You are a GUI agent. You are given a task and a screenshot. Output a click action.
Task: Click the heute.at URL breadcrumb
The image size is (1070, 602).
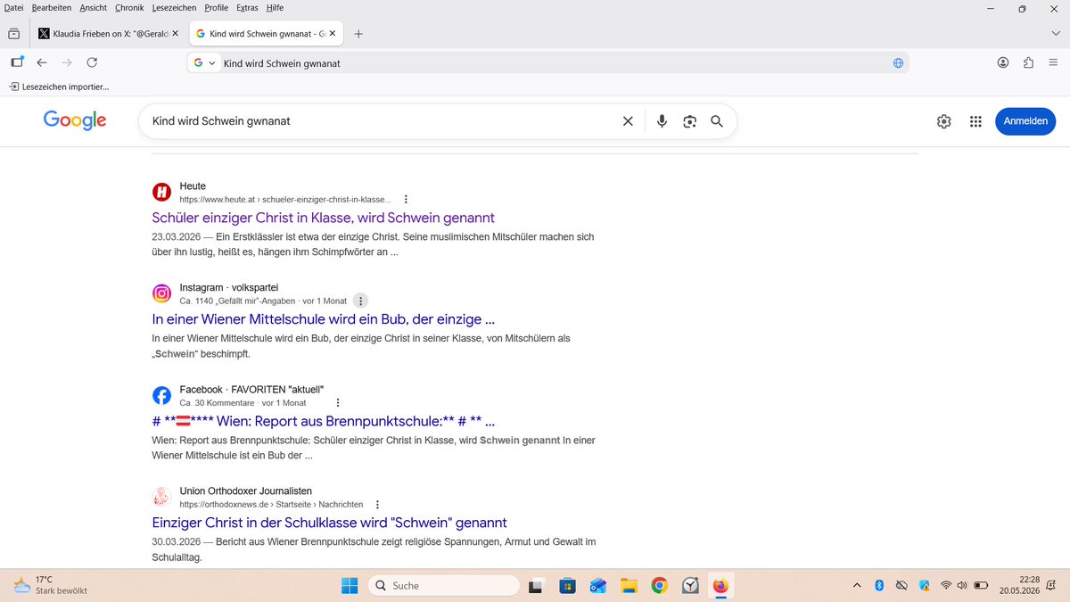(285, 199)
